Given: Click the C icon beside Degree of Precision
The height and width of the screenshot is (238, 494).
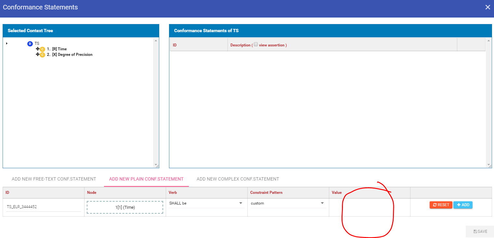Looking at the screenshot, I should [42, 54].
